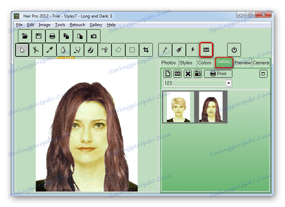Click the magic wand tool
Image resolution: width=285 pixels, height=207 pixels.
click(165, 50)
